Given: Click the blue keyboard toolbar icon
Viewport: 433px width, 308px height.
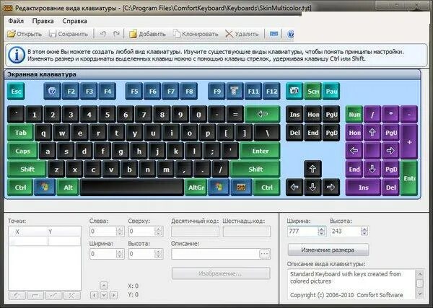Looking at the screenshot, I should pos(274,34).
